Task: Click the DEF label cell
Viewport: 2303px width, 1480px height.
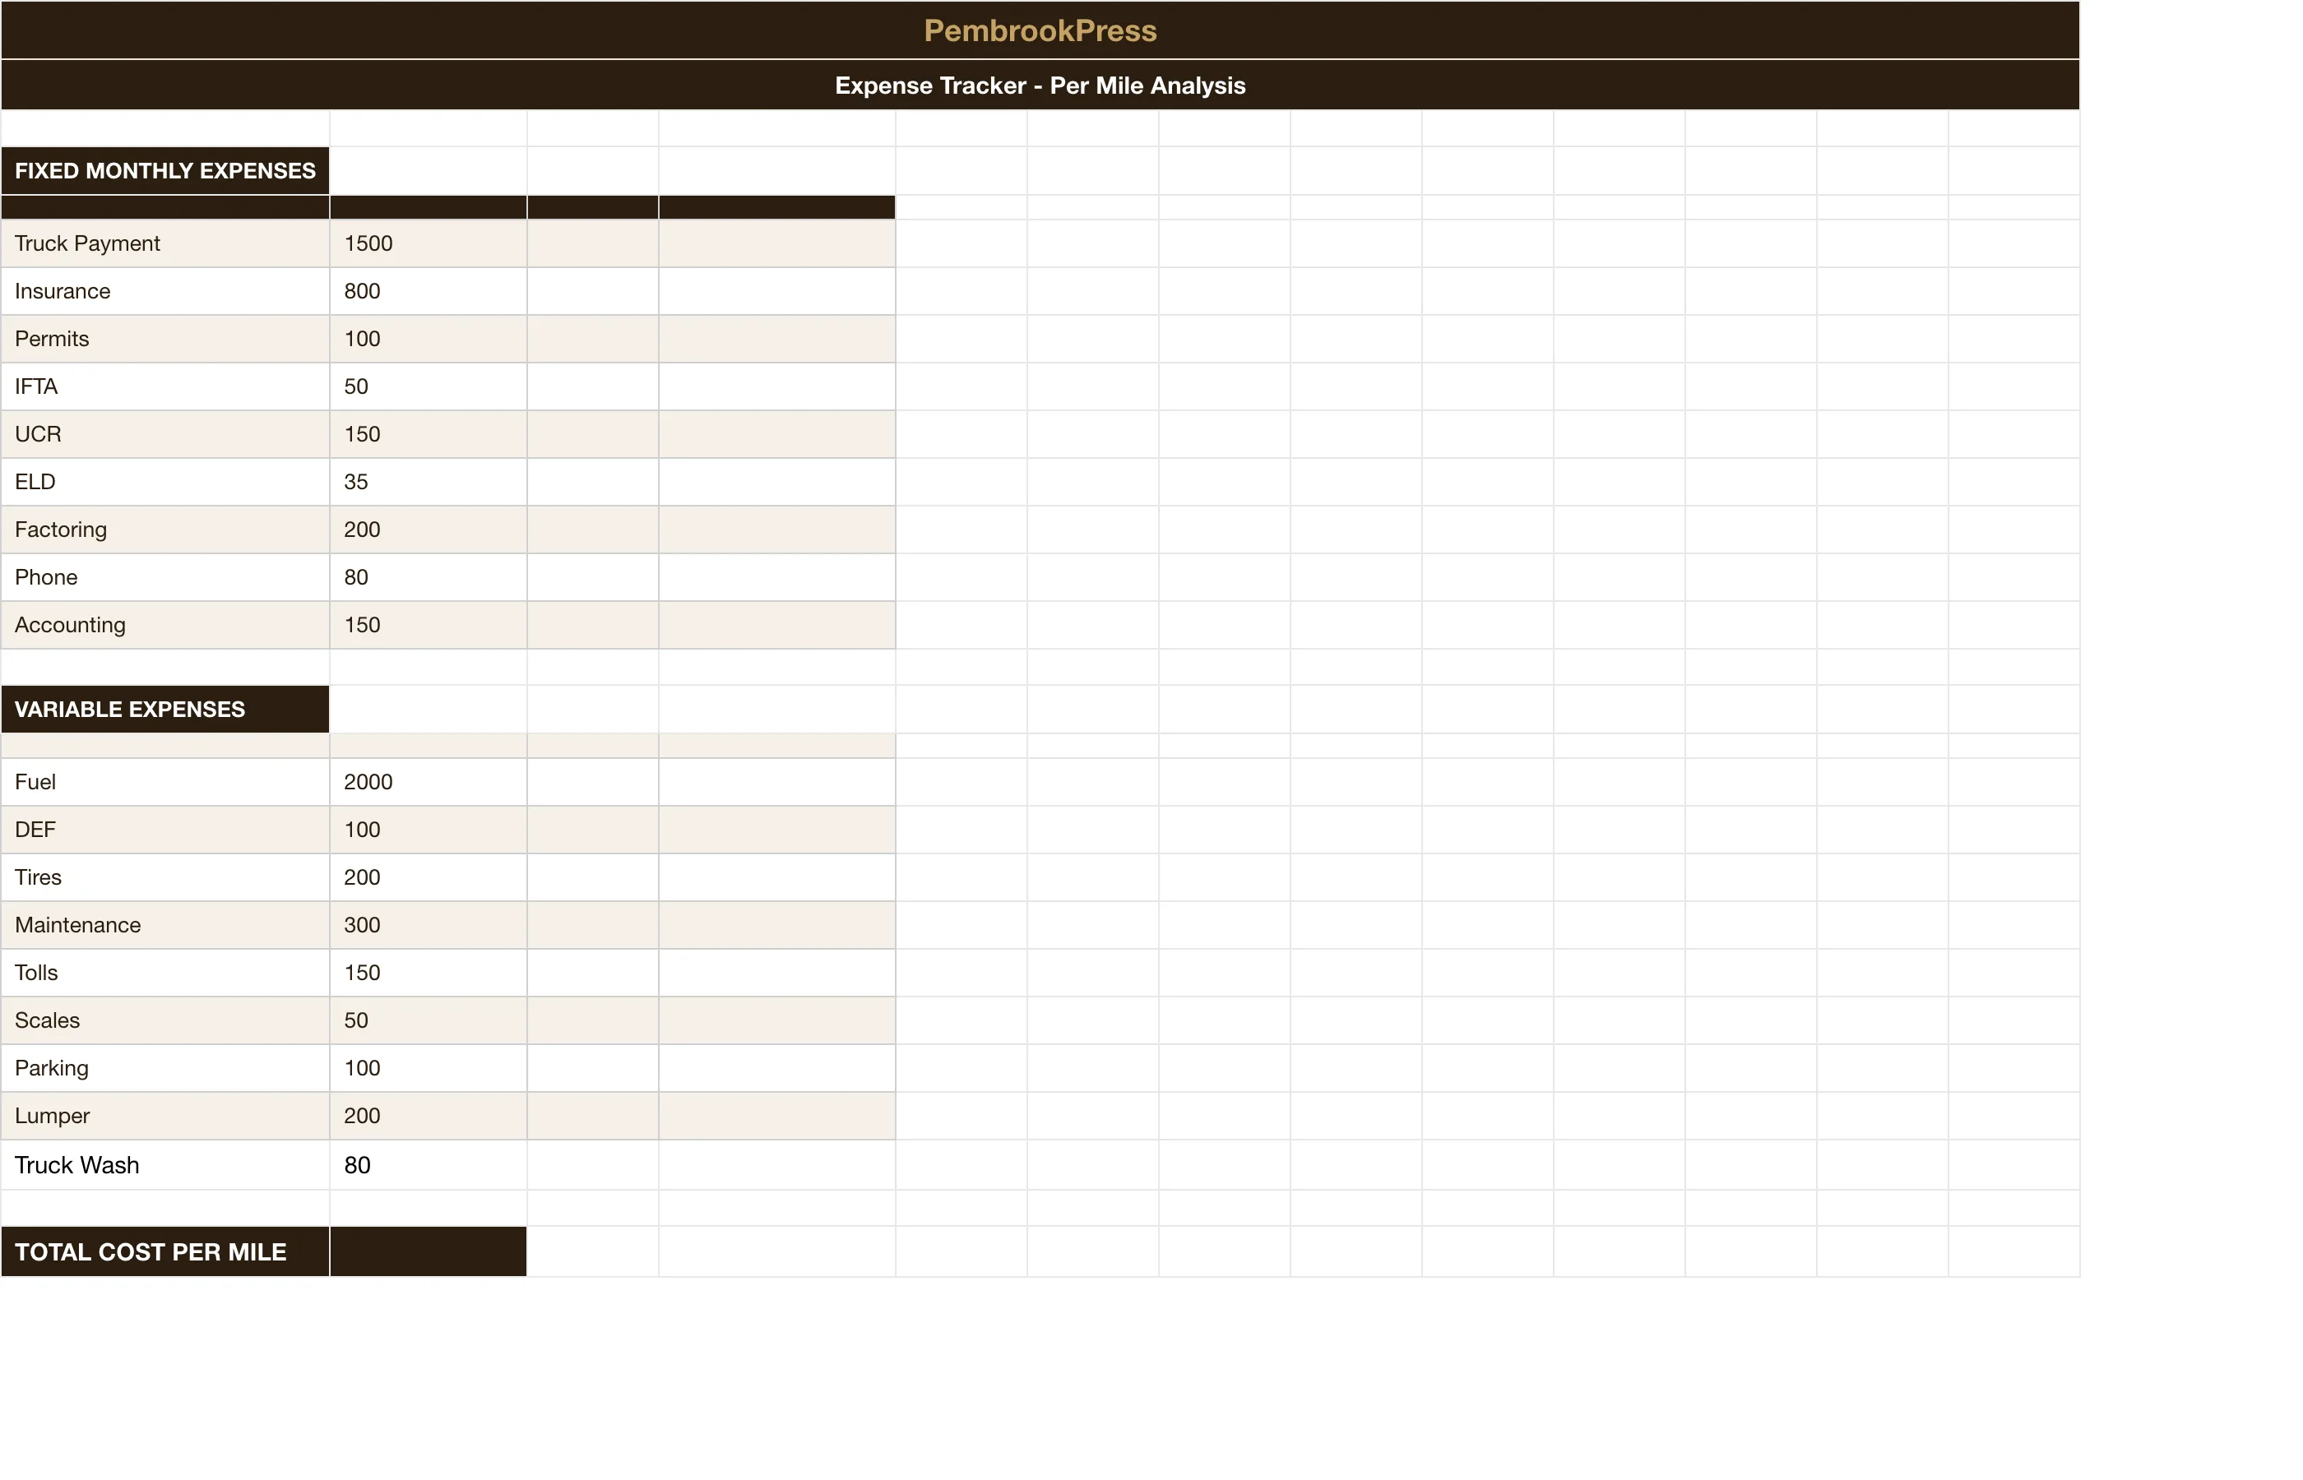Action: pos(165,830)
